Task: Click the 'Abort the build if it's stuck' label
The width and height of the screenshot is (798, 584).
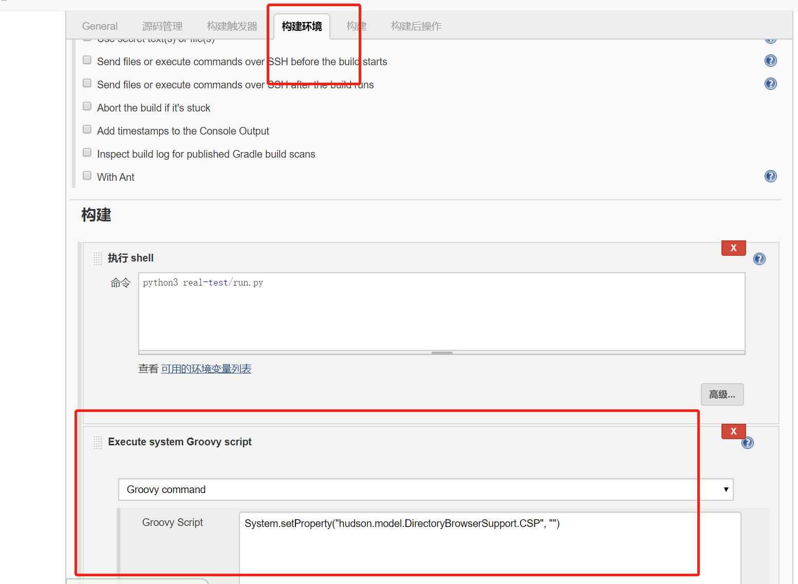Action: click(x=154, y=108)
